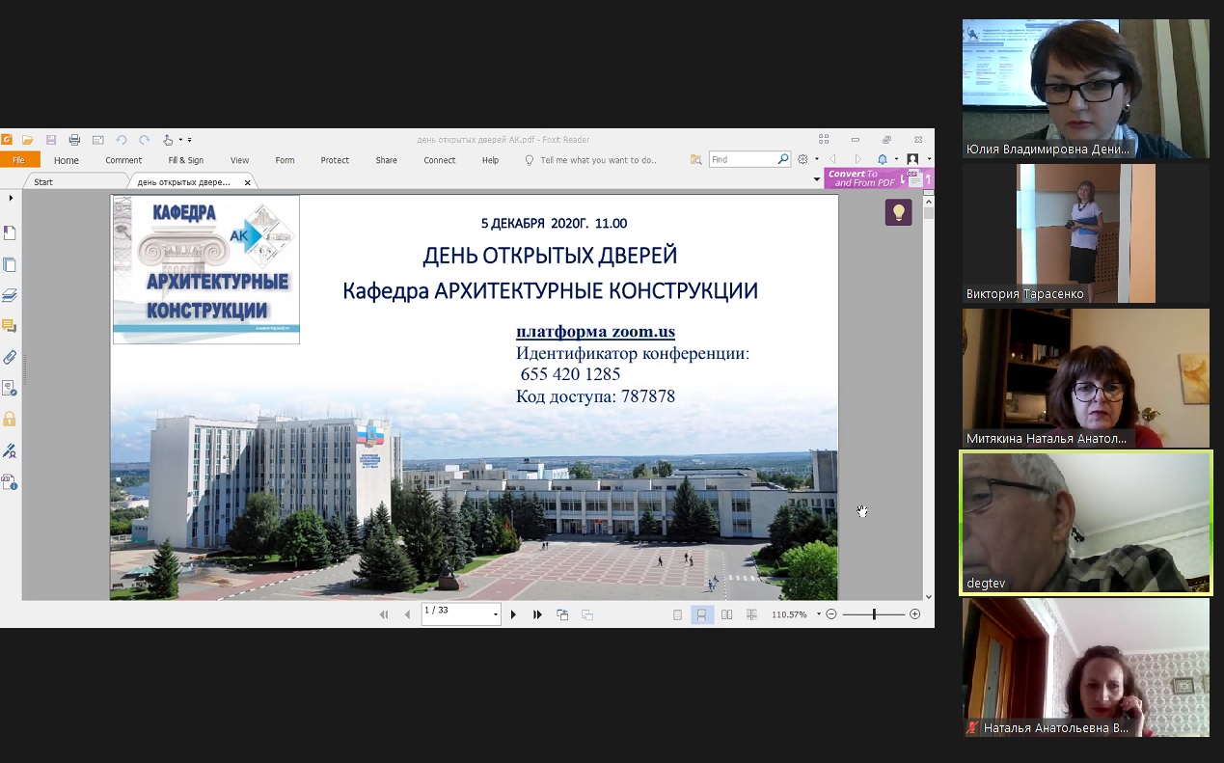Zoom in with the plus button
Viewport: 1224px width, 763px height.
pyautogui.click(x=915, y=614)
